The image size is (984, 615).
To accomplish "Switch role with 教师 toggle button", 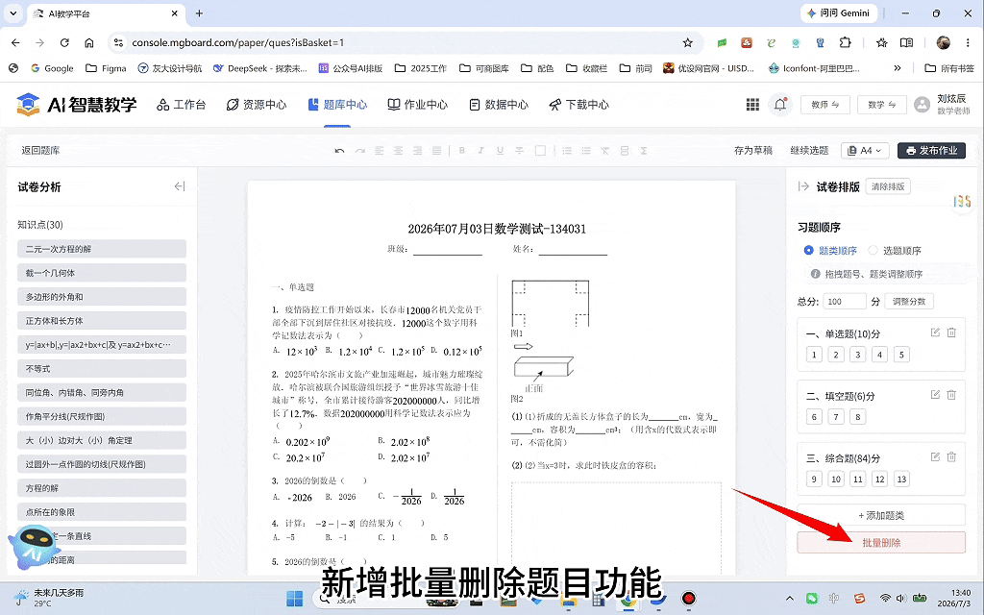I will click(x=825, y=105).
